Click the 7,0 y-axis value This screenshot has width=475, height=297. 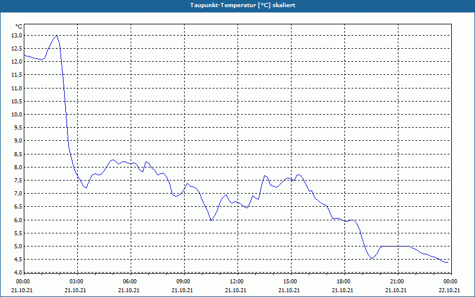tap(18, 194)
